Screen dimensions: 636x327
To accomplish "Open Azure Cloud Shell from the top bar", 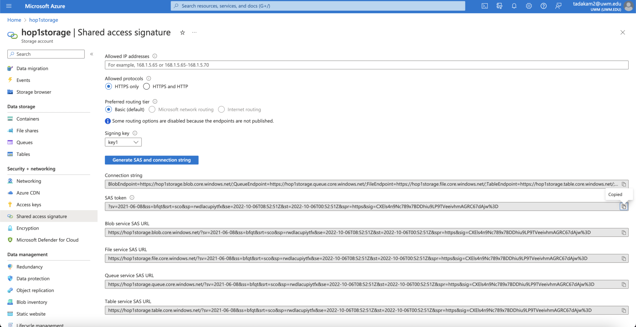I will (485, 6).
